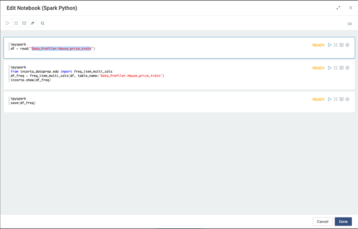Toggle output of the save(df_freq) paragraph
Viewport: 358px width, 229px height.
[x=342, y=99]
